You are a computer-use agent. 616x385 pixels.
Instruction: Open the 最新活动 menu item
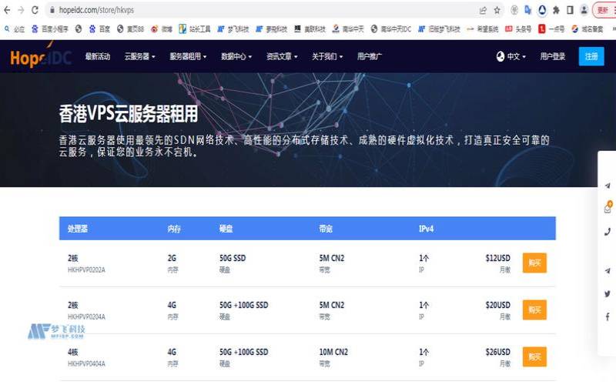pyautogui.click(x=98, y=57)
